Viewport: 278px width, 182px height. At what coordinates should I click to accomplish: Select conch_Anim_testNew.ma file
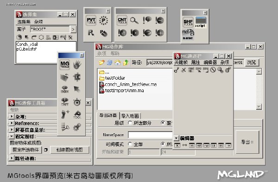pyautogui.click(x=128, y=84)
